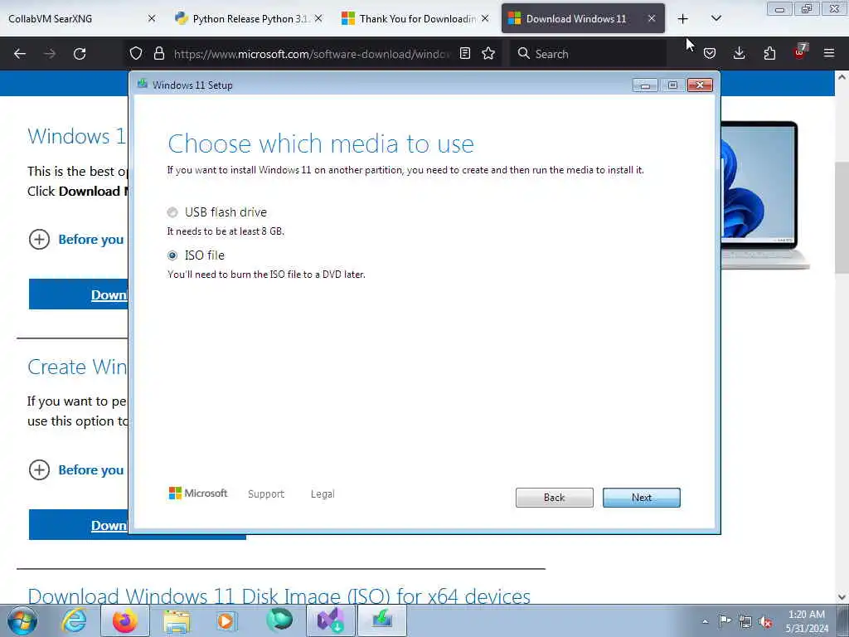The width and height of the screenshot is (849, 637).
Task: Click the muted volume tray icon
Action: [x=765, y=621]
